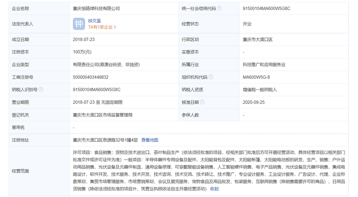Click the 重庆市大渡口区市场监督管理局 registration authority value

[x=103, y=115]
